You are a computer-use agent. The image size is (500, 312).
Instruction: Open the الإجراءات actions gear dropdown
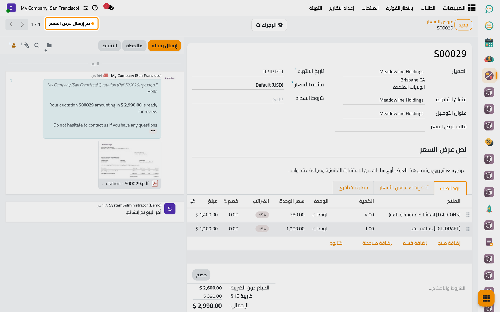[x=269, y=25]
